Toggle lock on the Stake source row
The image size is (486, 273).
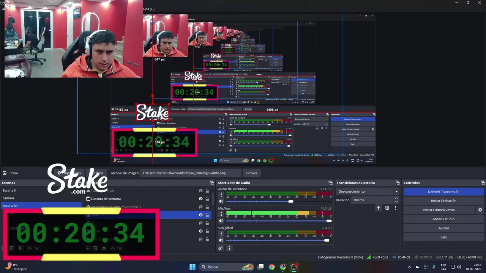pyautogui.click(x=207, y=215)
